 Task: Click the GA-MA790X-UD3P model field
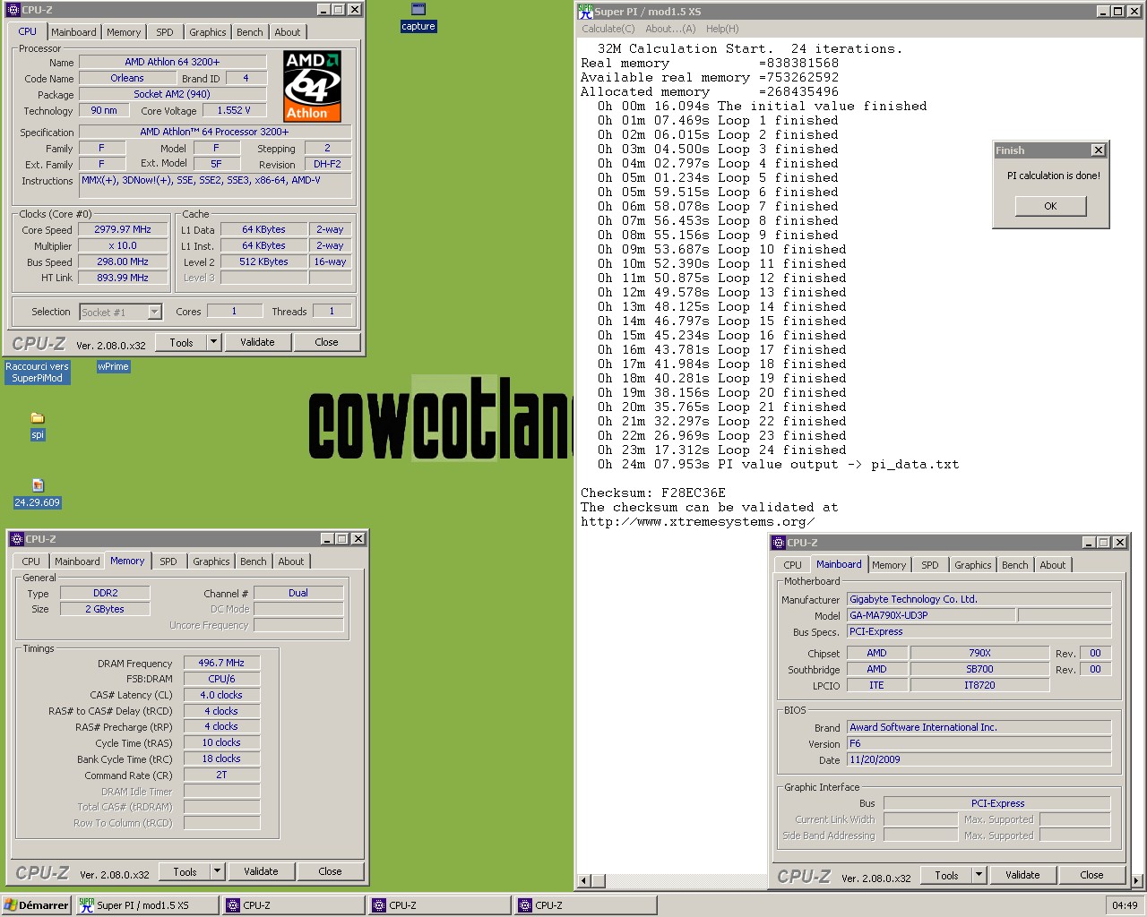coord(931,615)
